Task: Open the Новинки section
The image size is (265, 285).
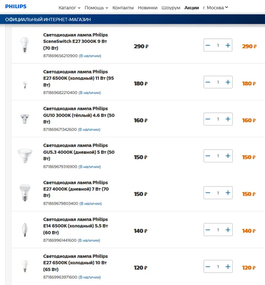Action: point(147,8)
